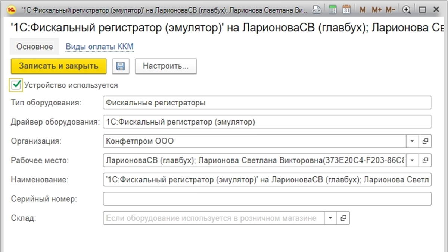Click the floppy disk save icon

tap(121, 66)
